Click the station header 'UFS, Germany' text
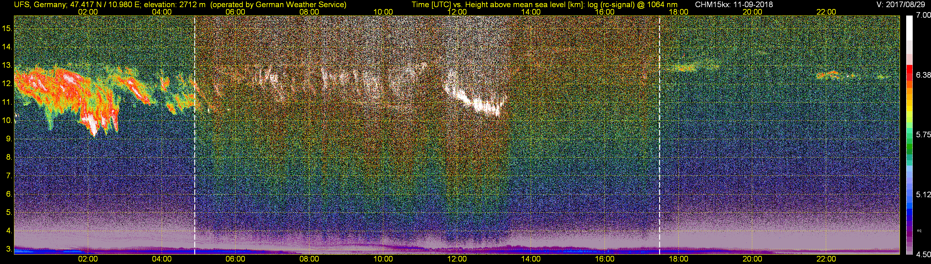The height and width of the screenshot is (264, 931). [40, 5]
